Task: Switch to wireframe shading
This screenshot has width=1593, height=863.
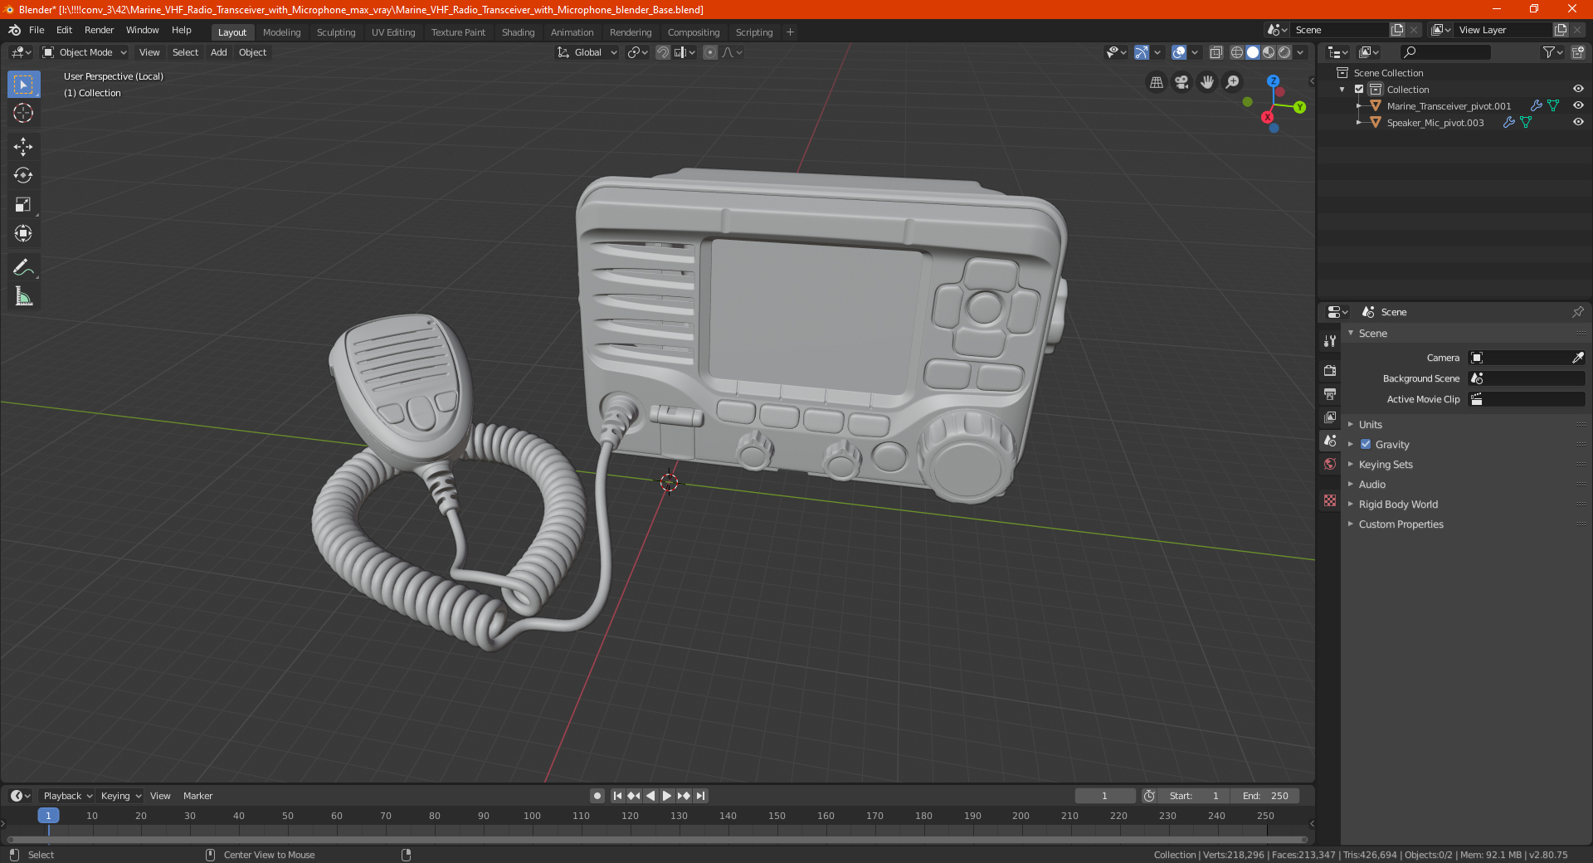Action: click(x=1236, y=52)
